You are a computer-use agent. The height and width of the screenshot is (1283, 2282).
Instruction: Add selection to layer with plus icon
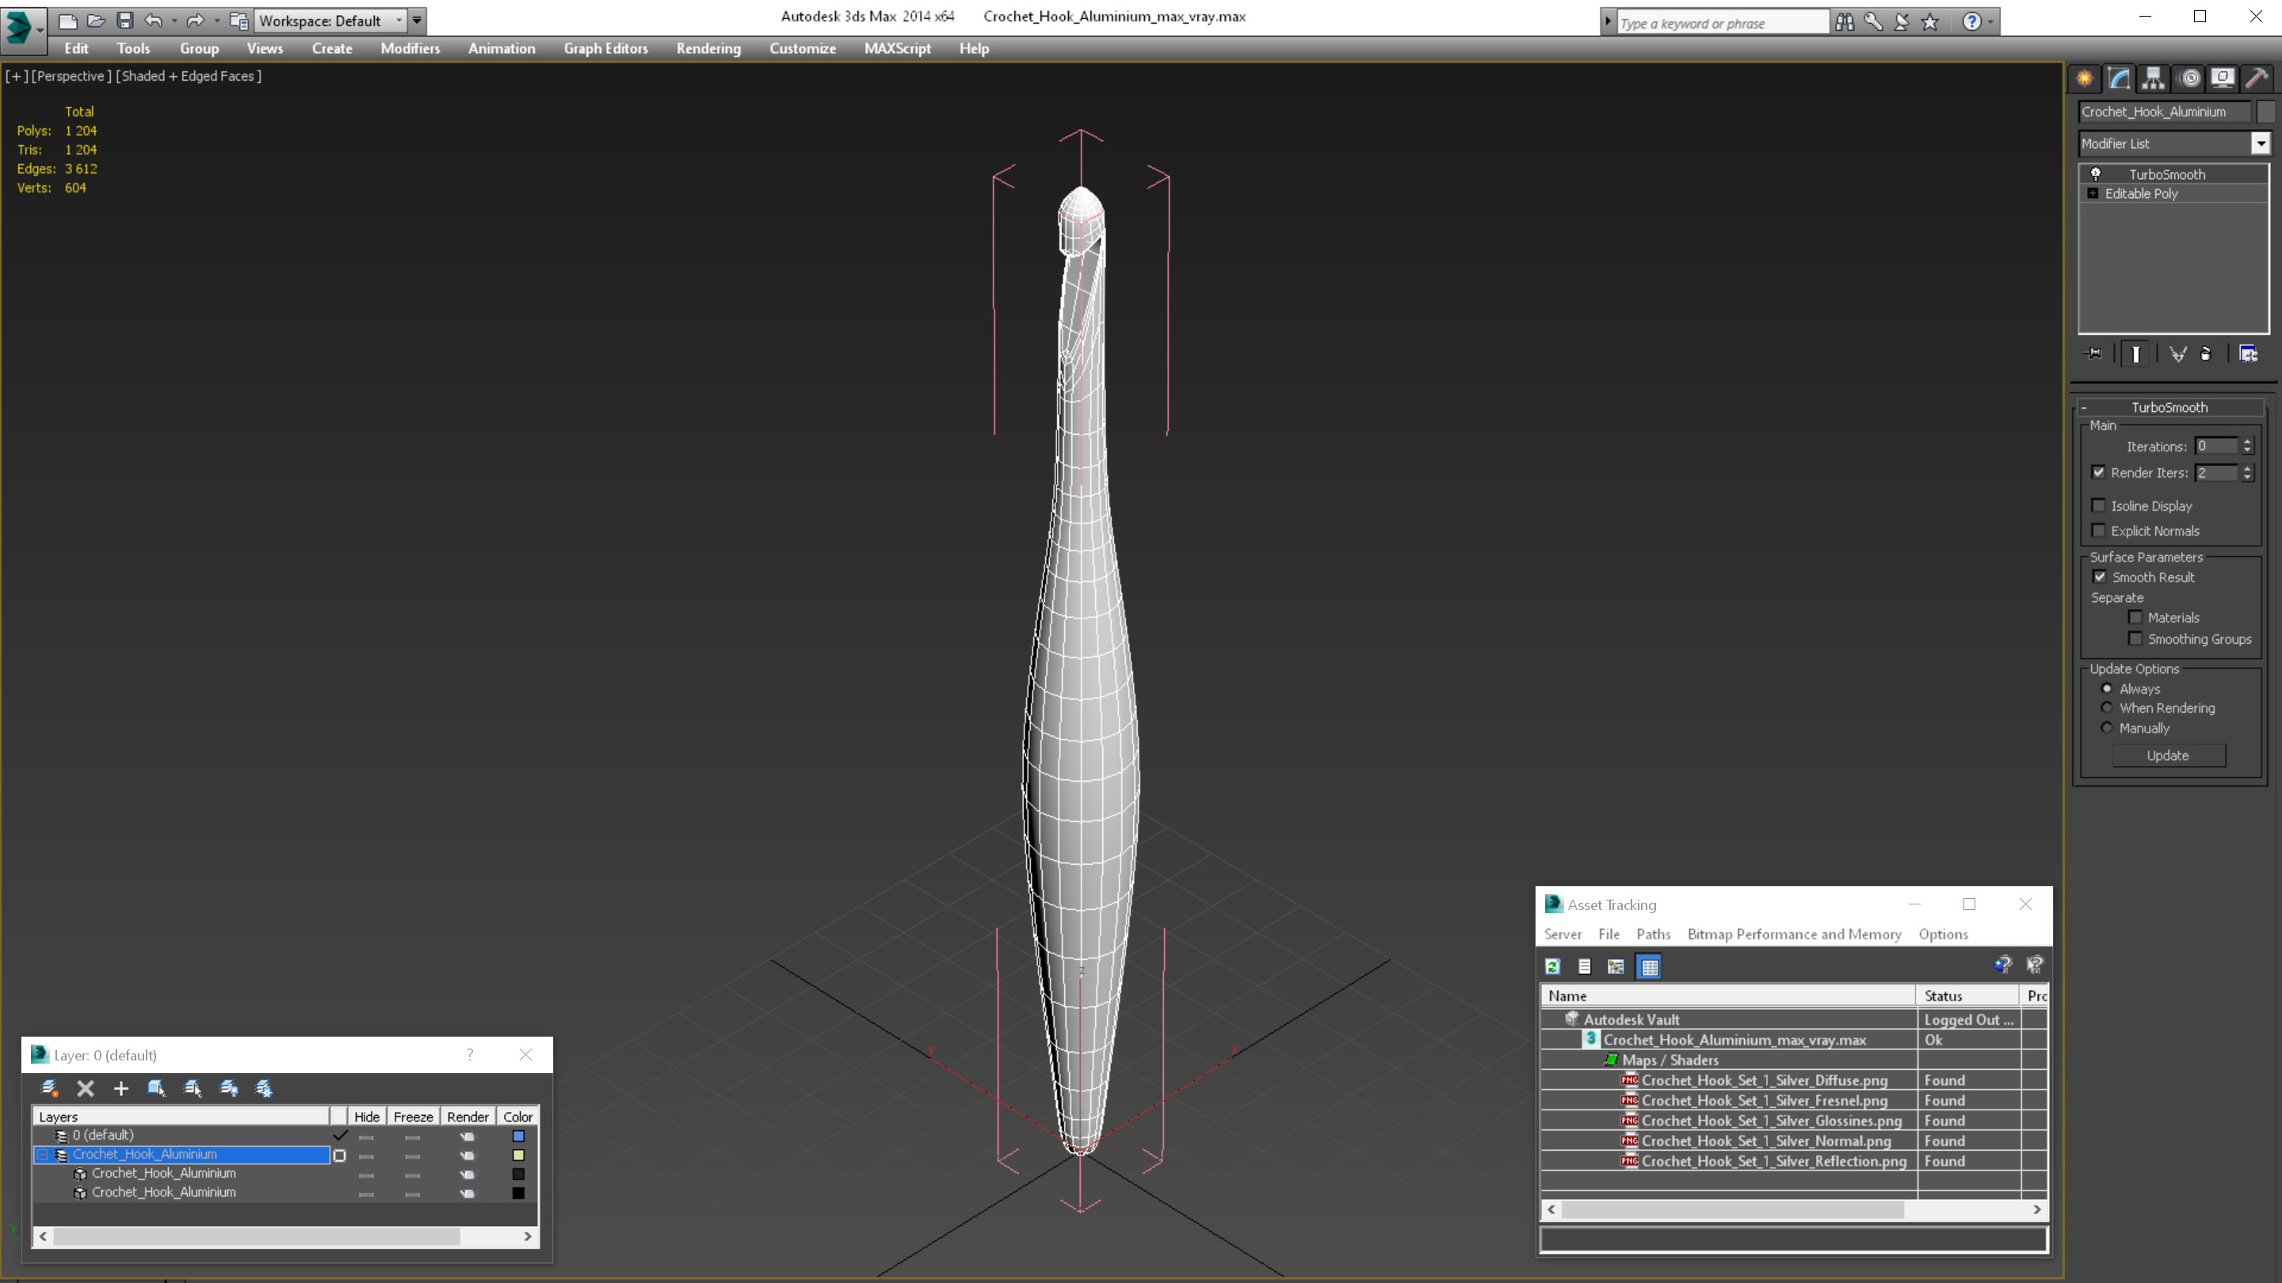[x=120, y=1088]
